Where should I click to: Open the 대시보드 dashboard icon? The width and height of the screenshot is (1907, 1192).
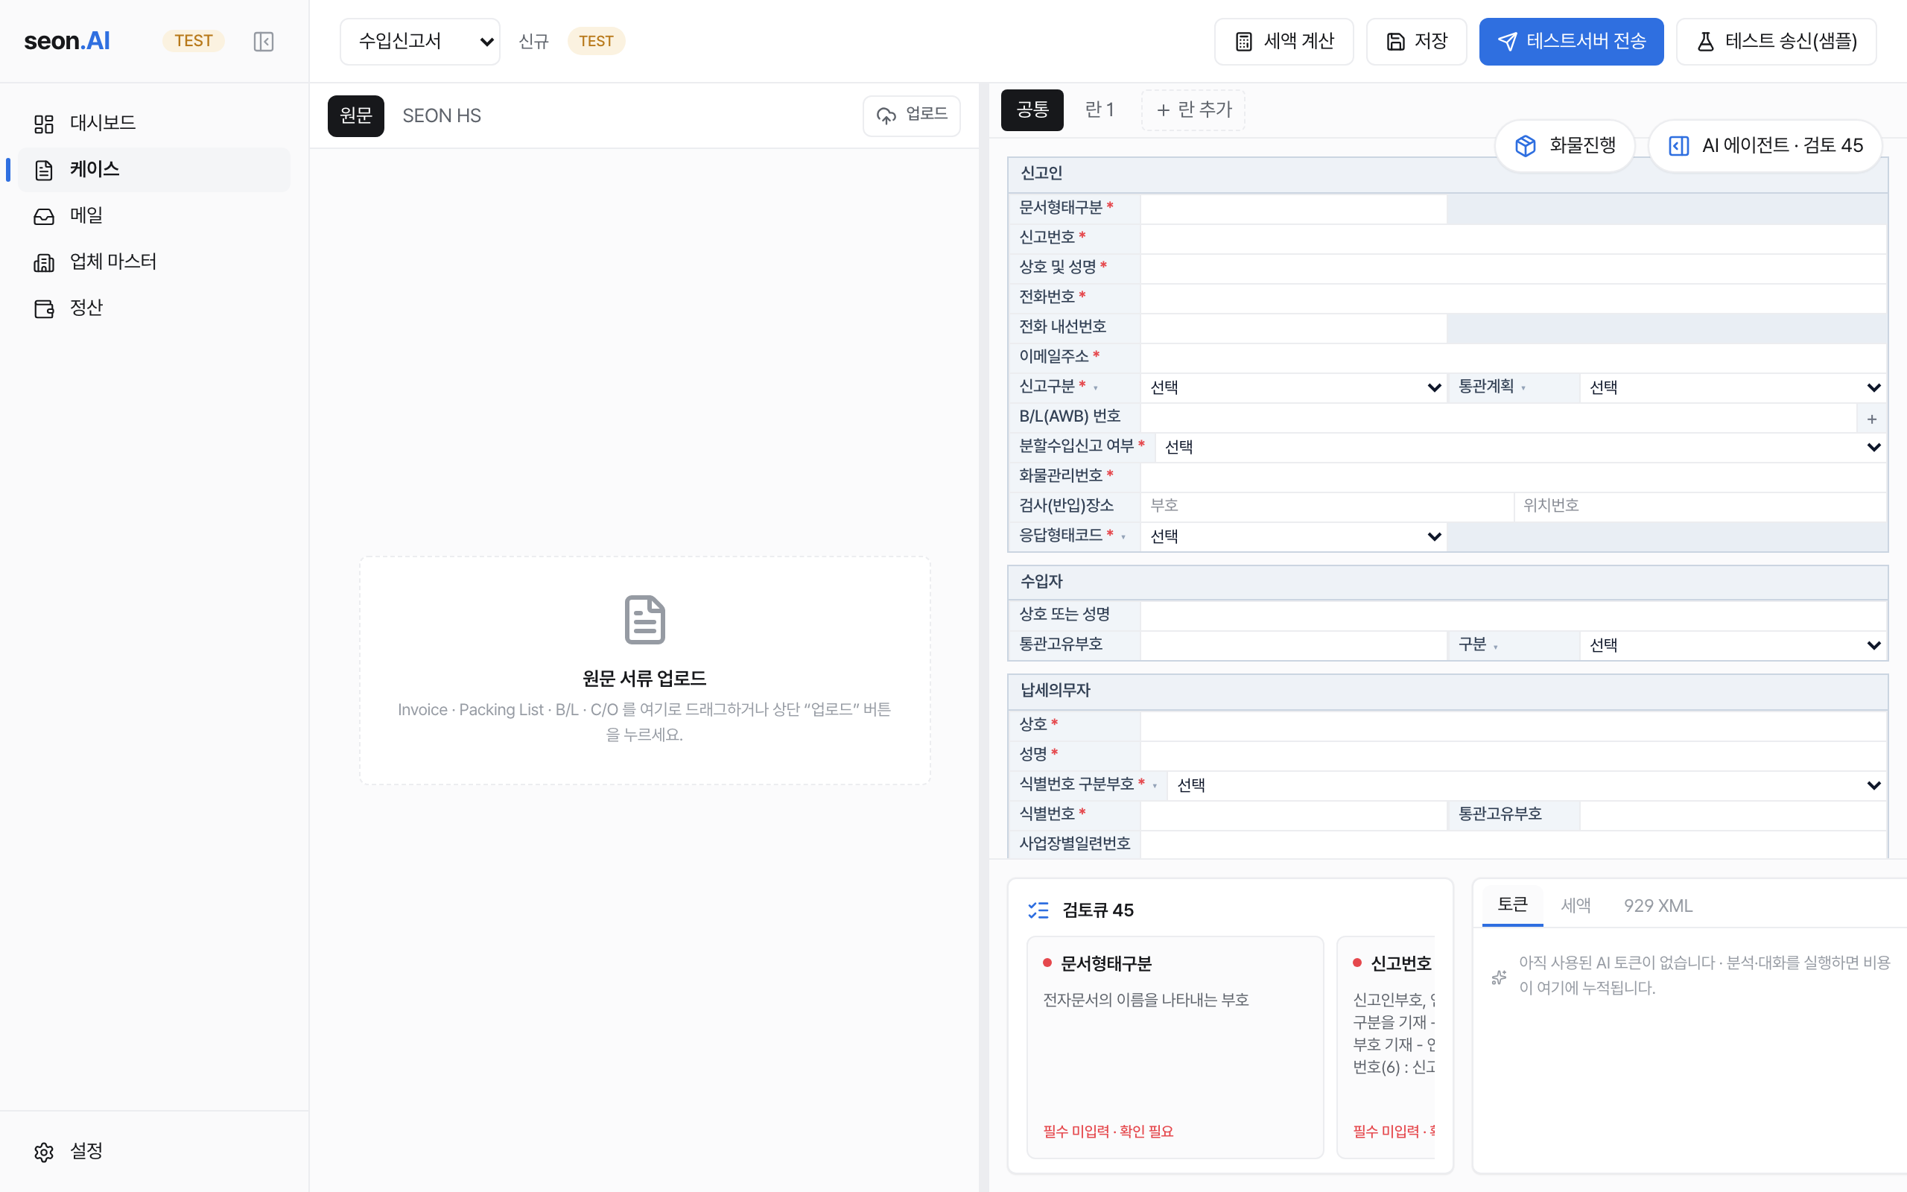click(x=44, y=123)
